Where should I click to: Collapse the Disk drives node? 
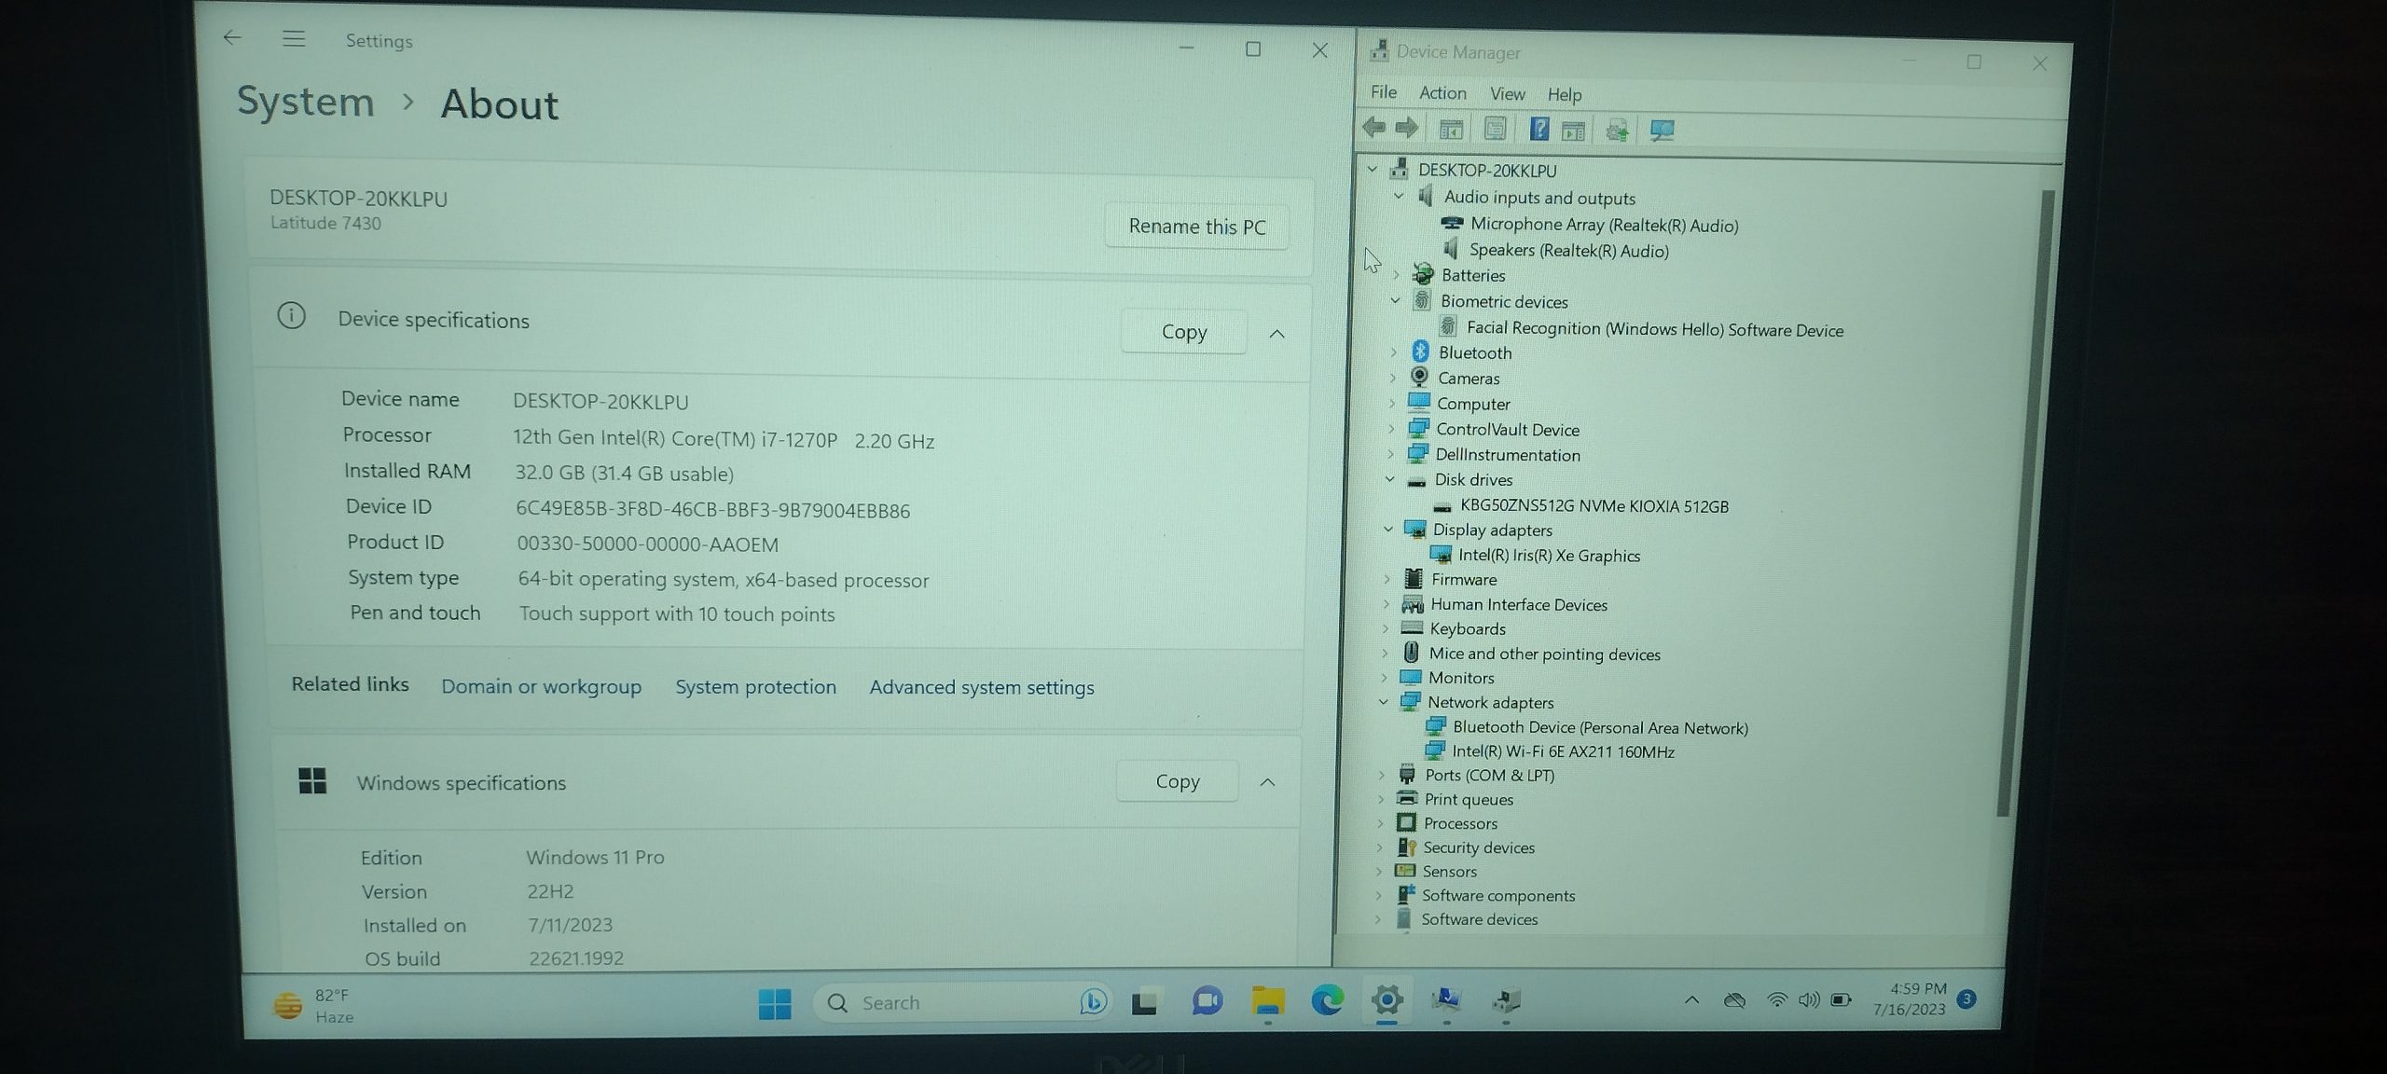1389,479
